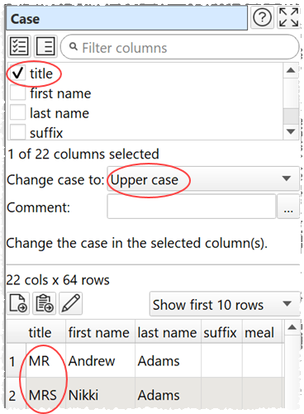The height and width of the screenshot is (414, 304).
Task: Click column list scroll up arrow
Action: point(291,70)
